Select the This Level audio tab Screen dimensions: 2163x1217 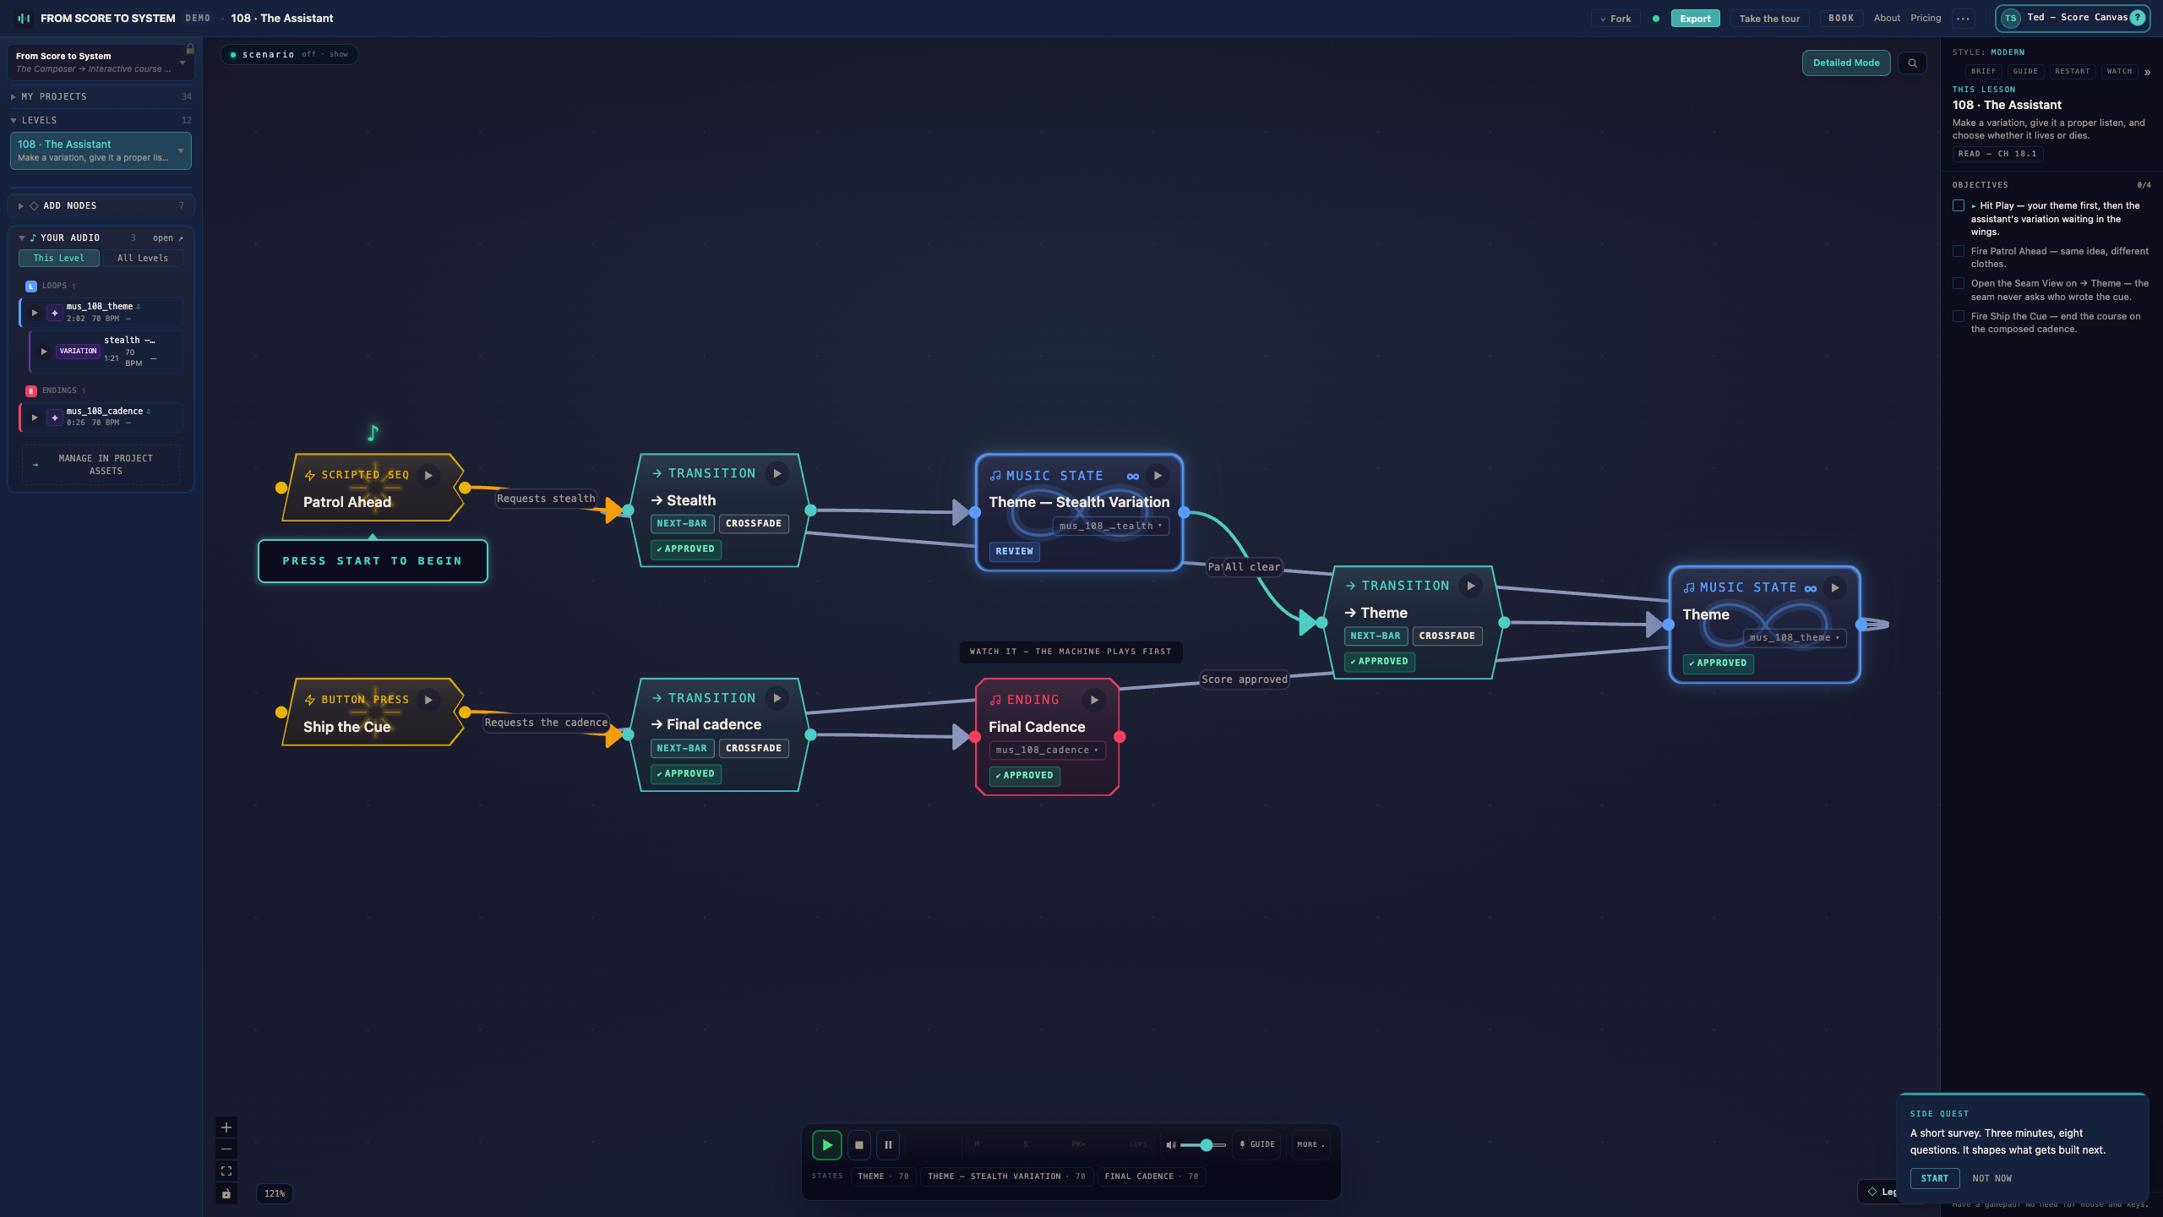tap(59, 259)
